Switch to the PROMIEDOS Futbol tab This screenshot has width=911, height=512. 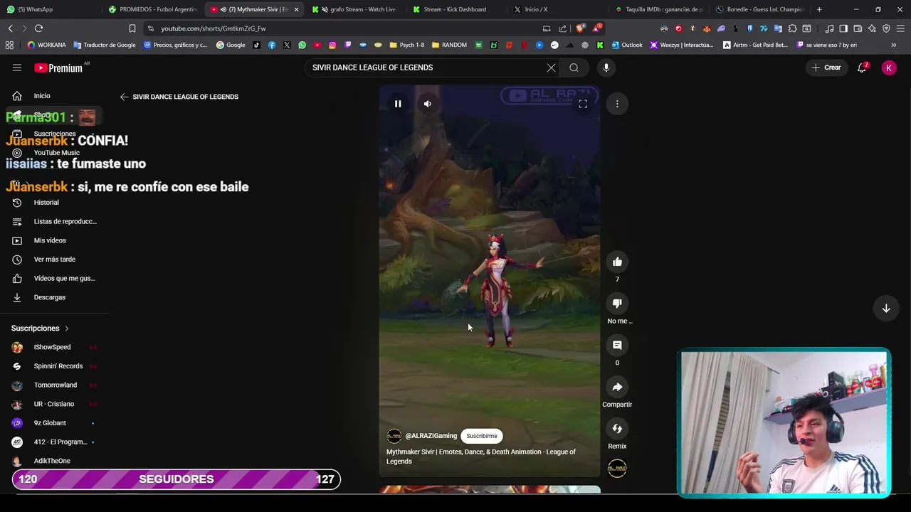click(x=153, y=9)
